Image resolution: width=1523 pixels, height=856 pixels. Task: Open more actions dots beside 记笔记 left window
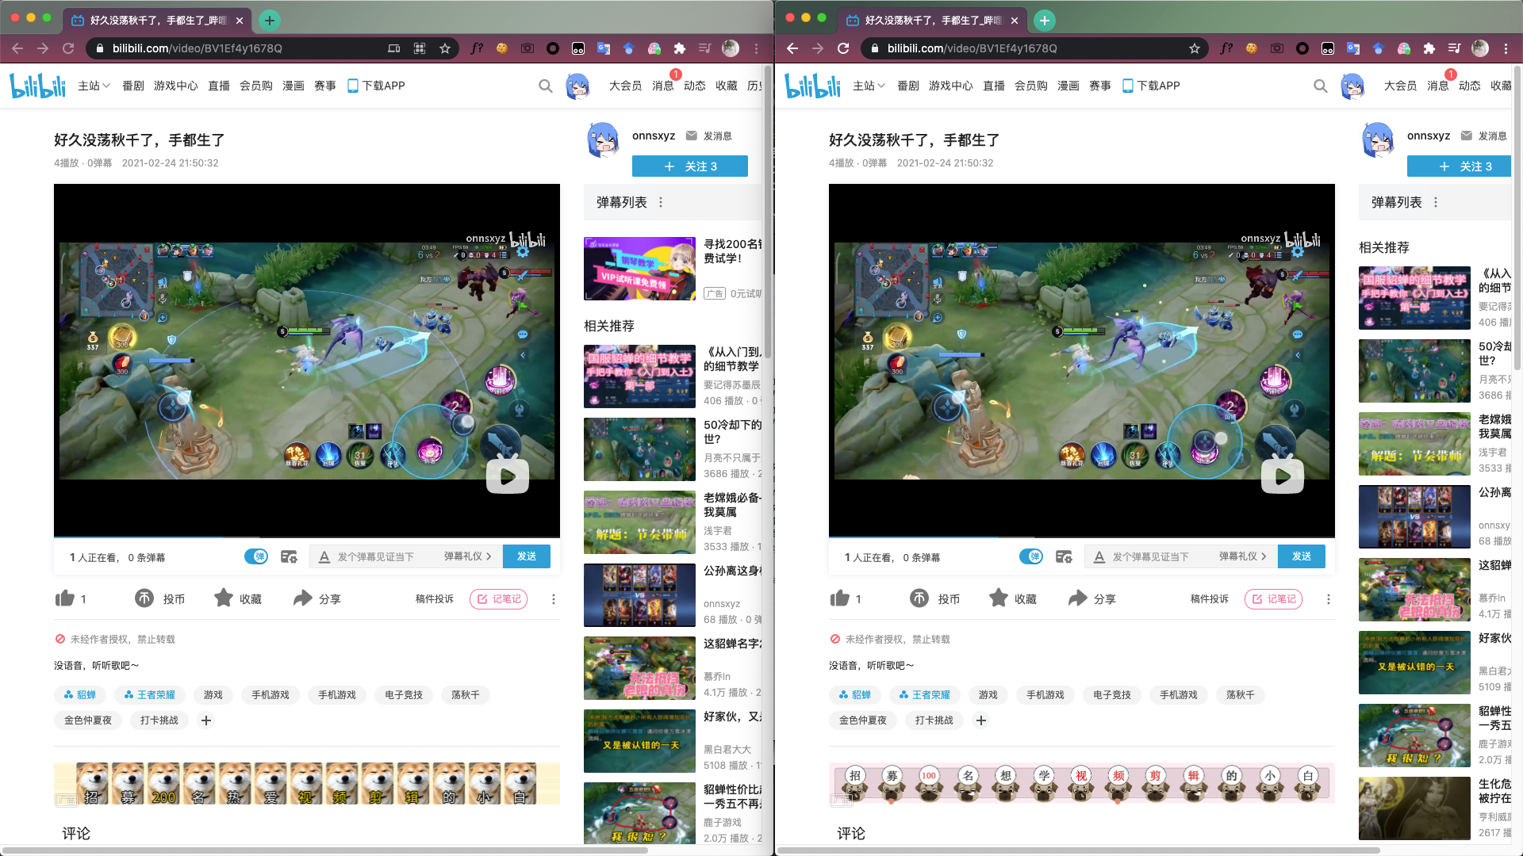[554, 599]
